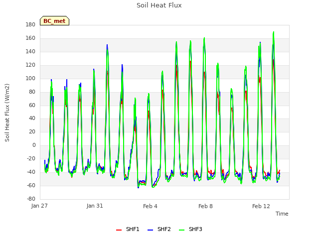The width and height of the screenshot is (319, 239).
Task: Click the Soil Heat Flux chart title
Action: (159, 5)
